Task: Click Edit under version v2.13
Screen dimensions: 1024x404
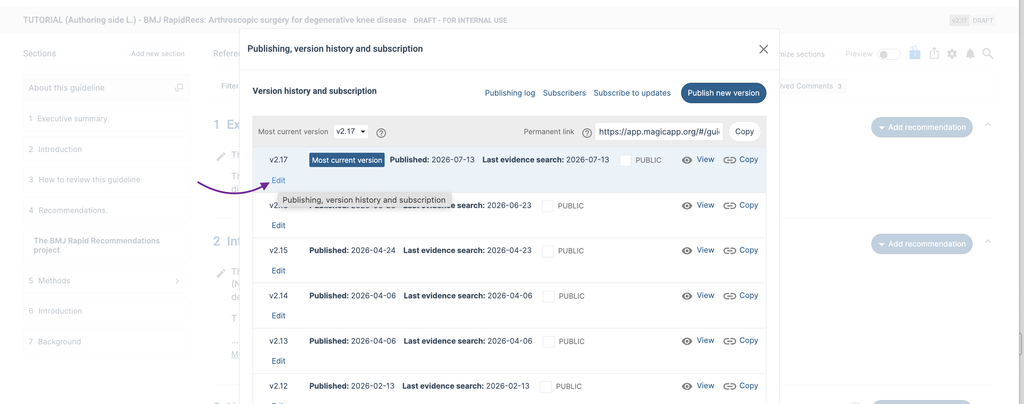Action: 278,361
